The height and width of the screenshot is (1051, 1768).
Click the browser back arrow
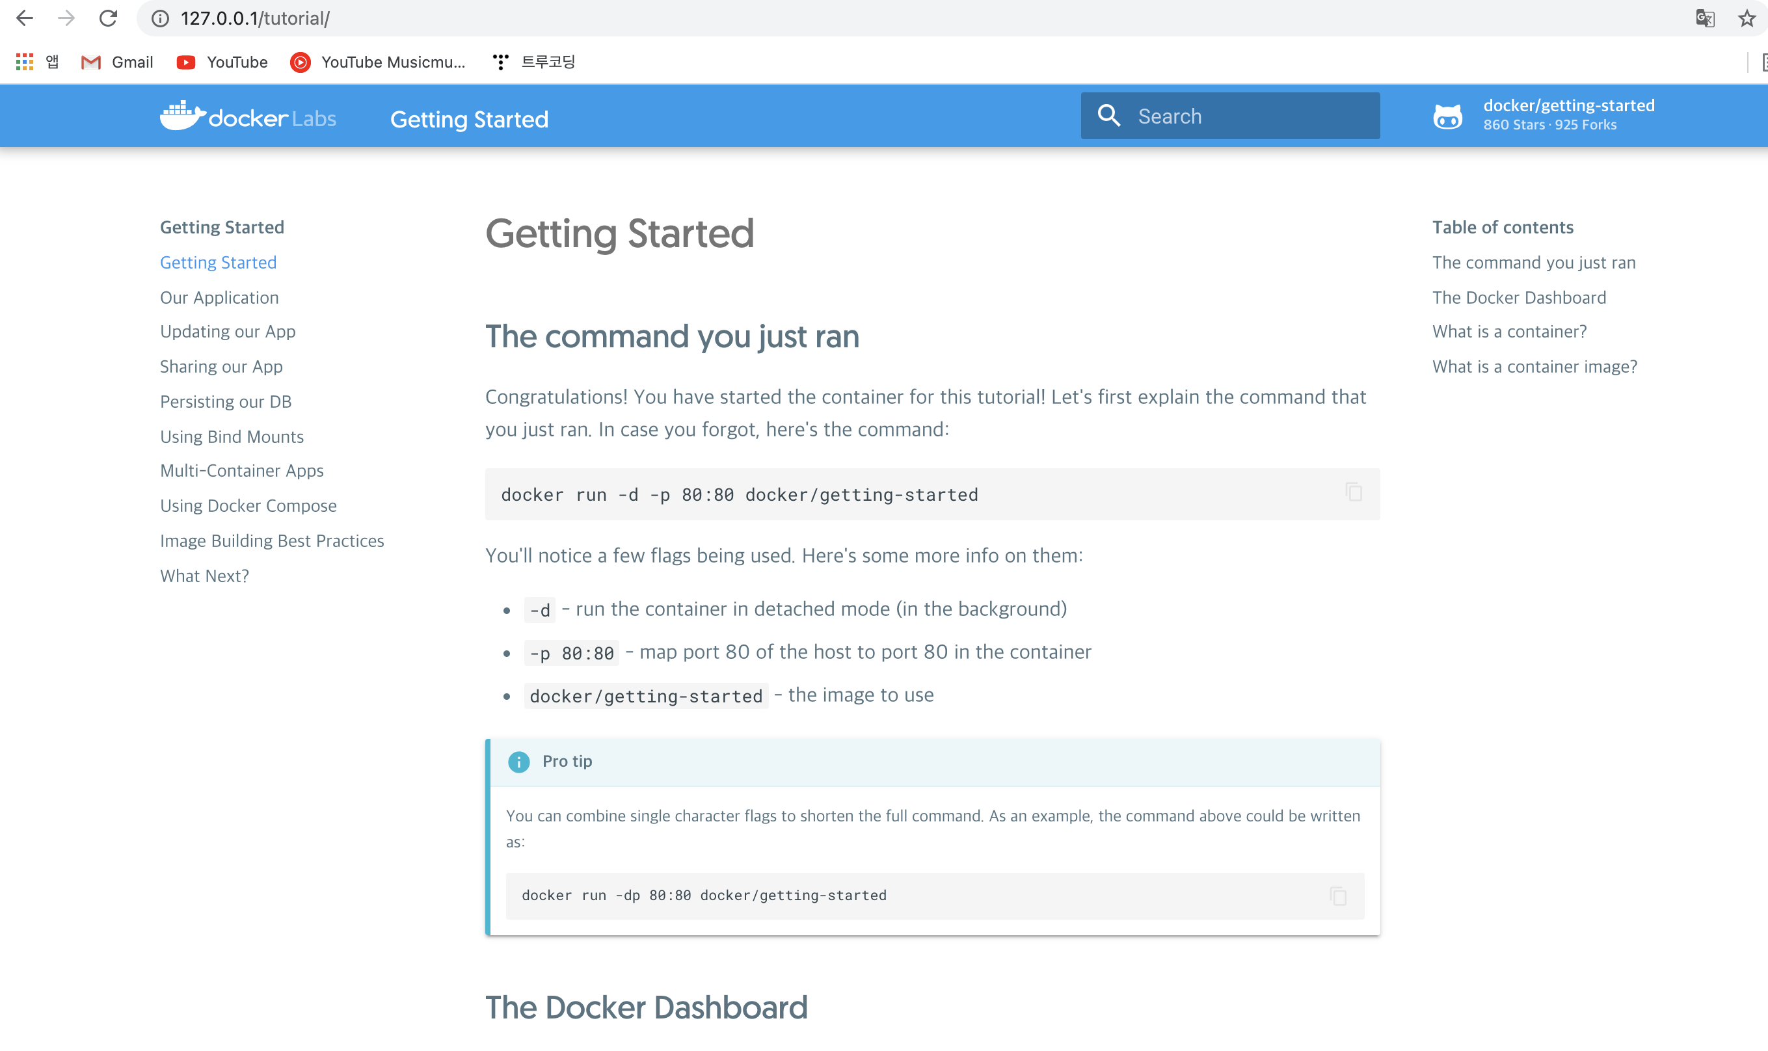[x=25, y=18]
